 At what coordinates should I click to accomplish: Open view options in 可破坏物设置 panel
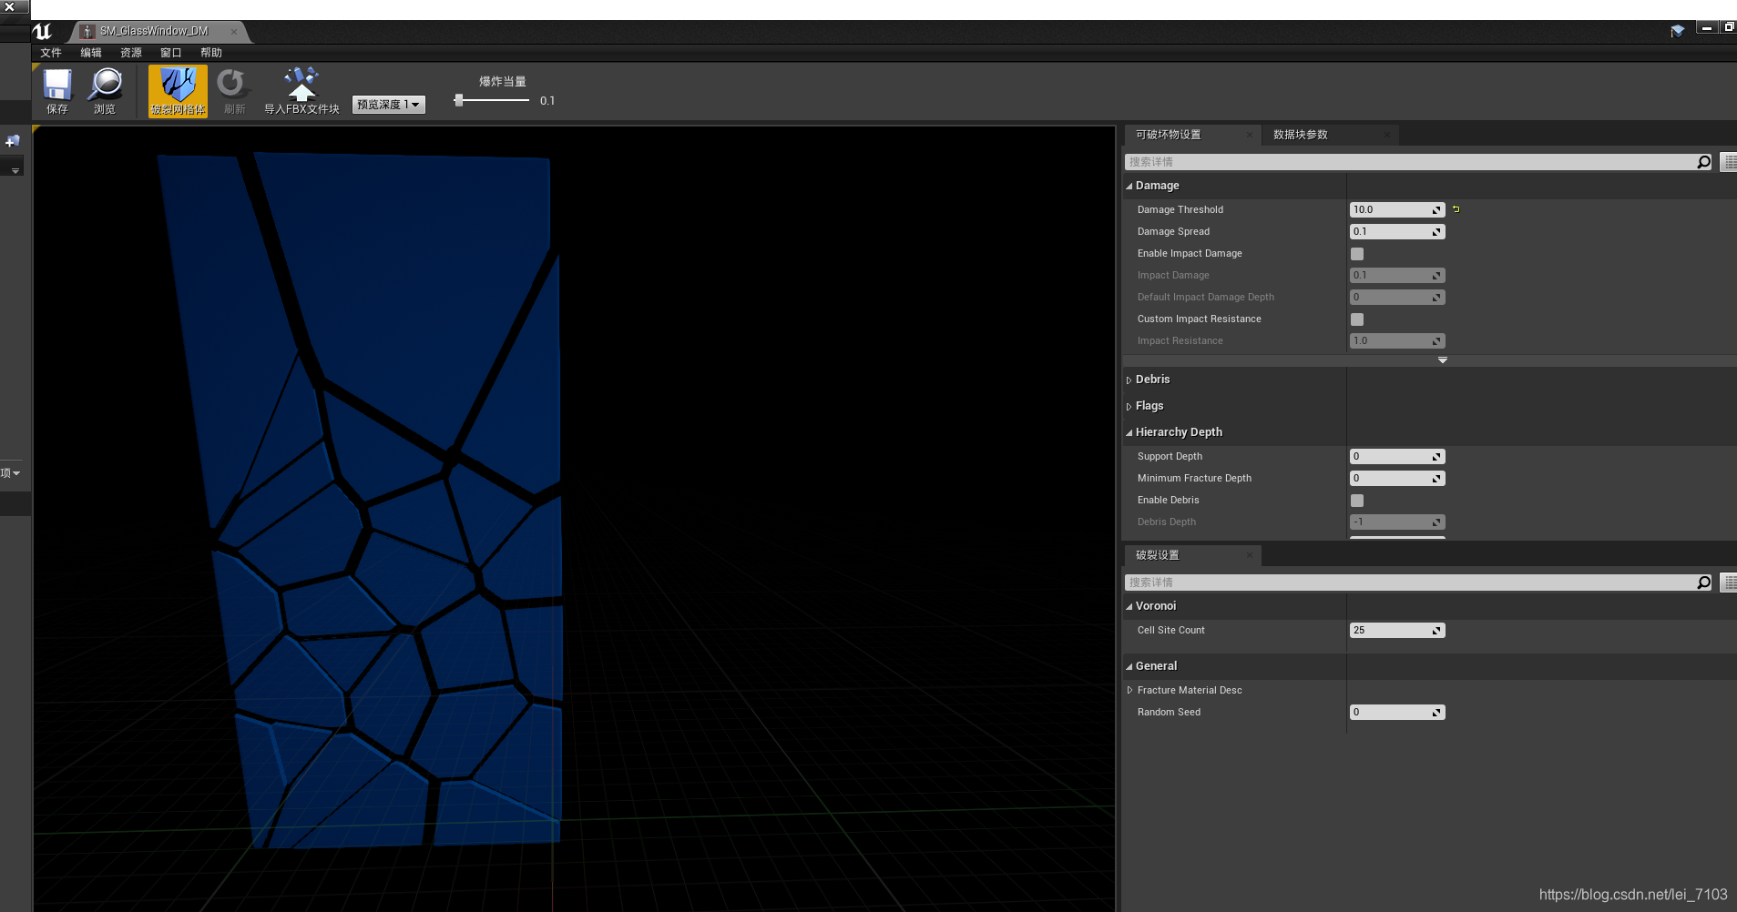click(x=1729, y=162)
